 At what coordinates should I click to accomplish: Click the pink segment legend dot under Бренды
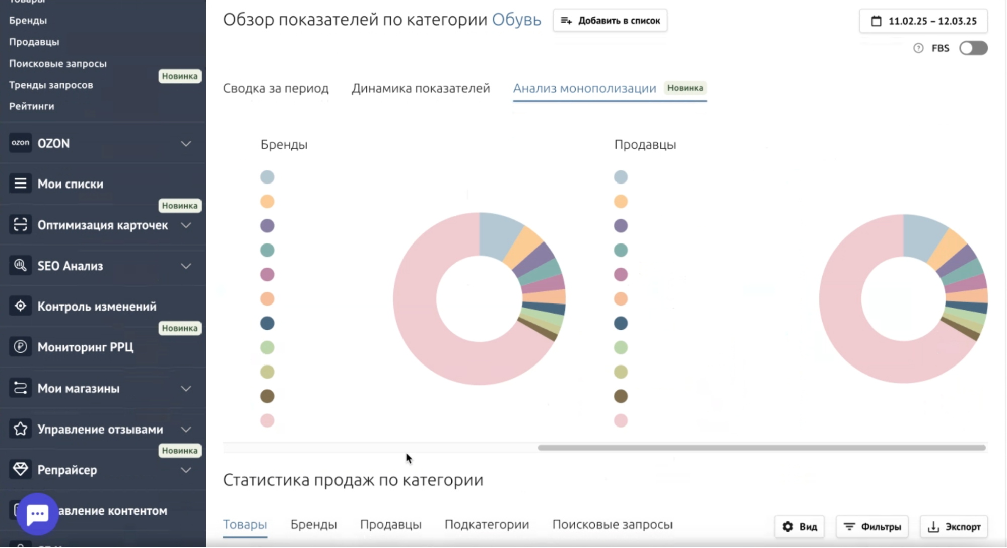coord(267,420)
